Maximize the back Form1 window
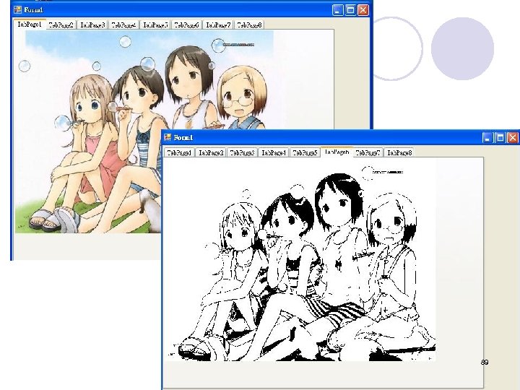The width and height of the screenshot is (520, 390). click(x=350, y=10)
